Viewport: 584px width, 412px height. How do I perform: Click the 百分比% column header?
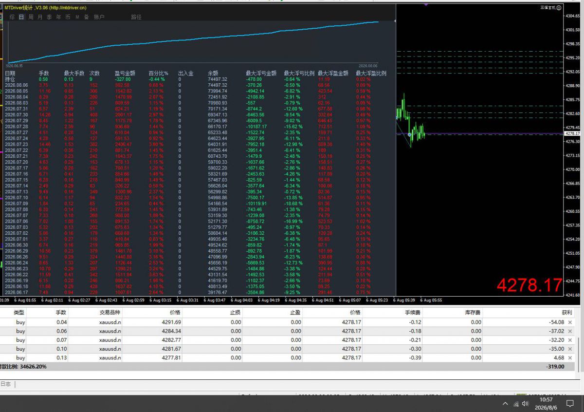coord(158,73)
